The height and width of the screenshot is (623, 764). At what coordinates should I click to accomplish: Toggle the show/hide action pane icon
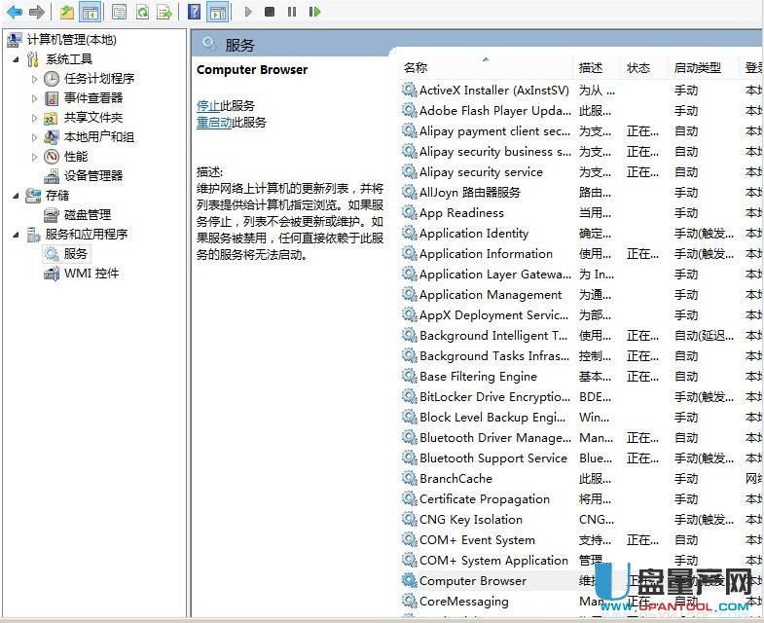point(218,12)
